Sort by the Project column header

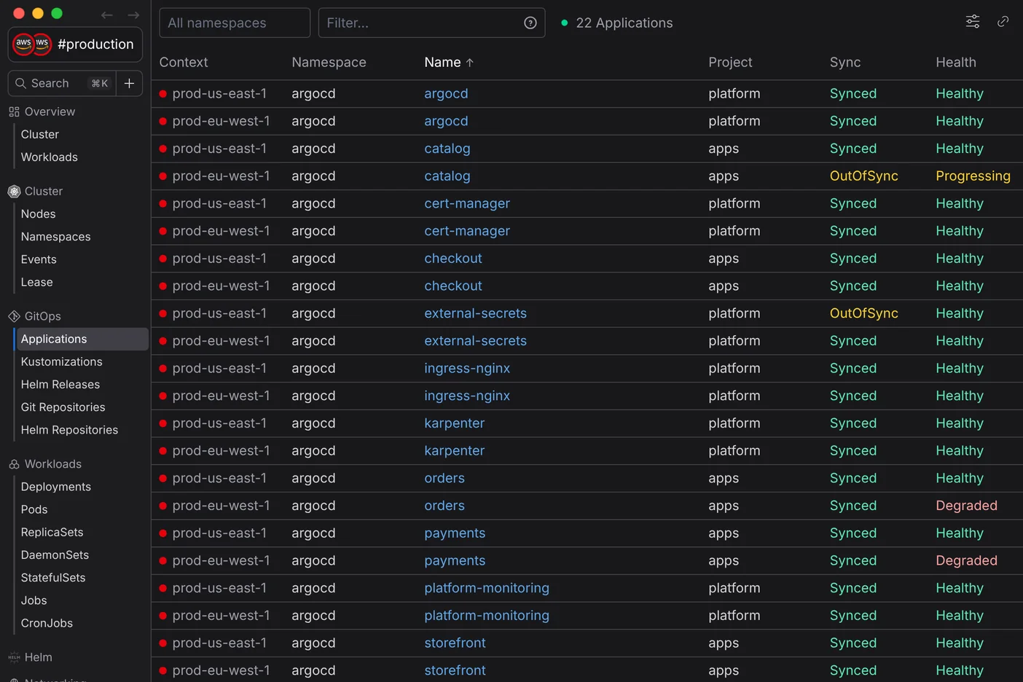tap(730, 63)
